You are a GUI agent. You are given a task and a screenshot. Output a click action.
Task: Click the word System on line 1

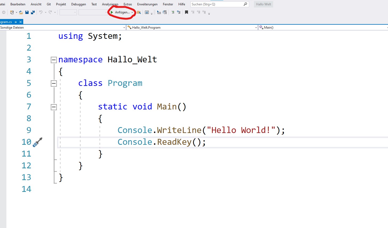pos(103,36)
